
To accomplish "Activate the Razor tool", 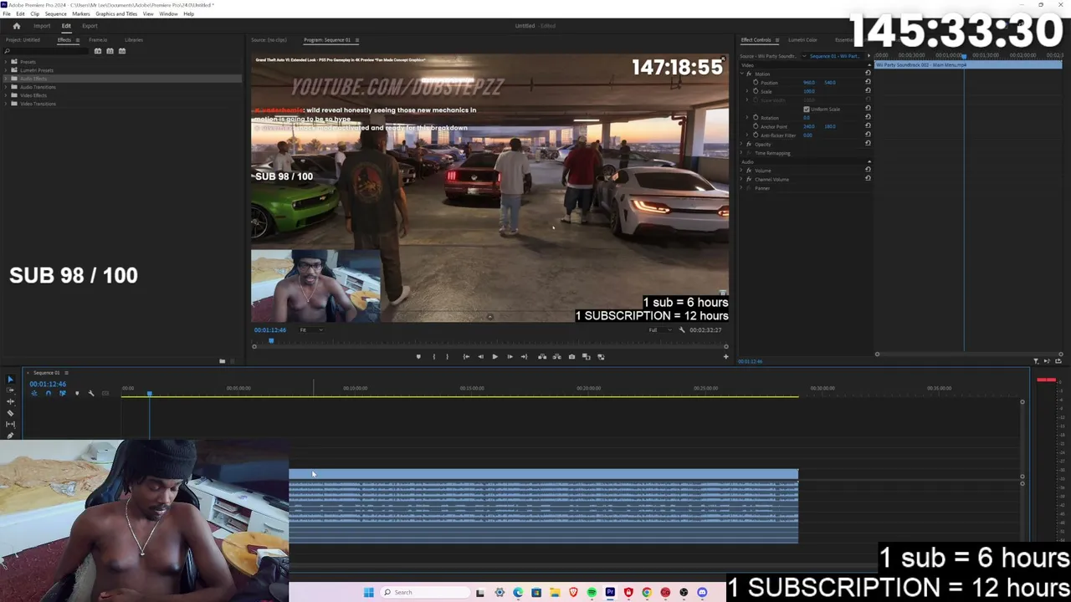I will (10, 413).
